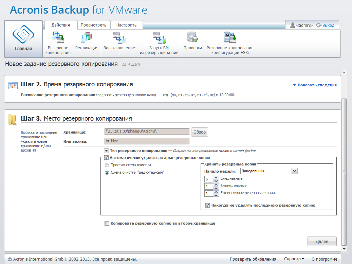This screenshot has height=264, width=352.
Task: Switch to the Просмотреть tab
Action: 93,25
